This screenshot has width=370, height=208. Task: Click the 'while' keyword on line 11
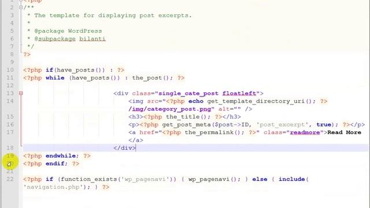click(x=55, y=78)
